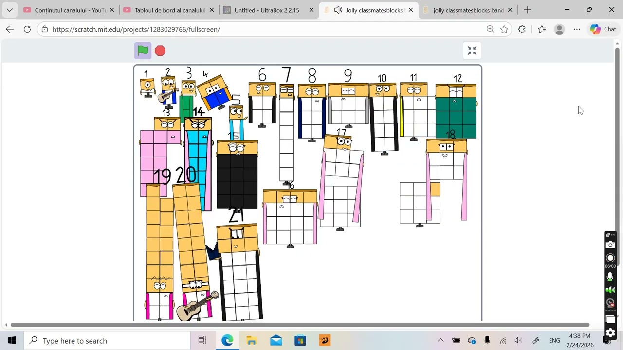
Task: Close the Conținutul canalului tab
Action: point(112,10)
